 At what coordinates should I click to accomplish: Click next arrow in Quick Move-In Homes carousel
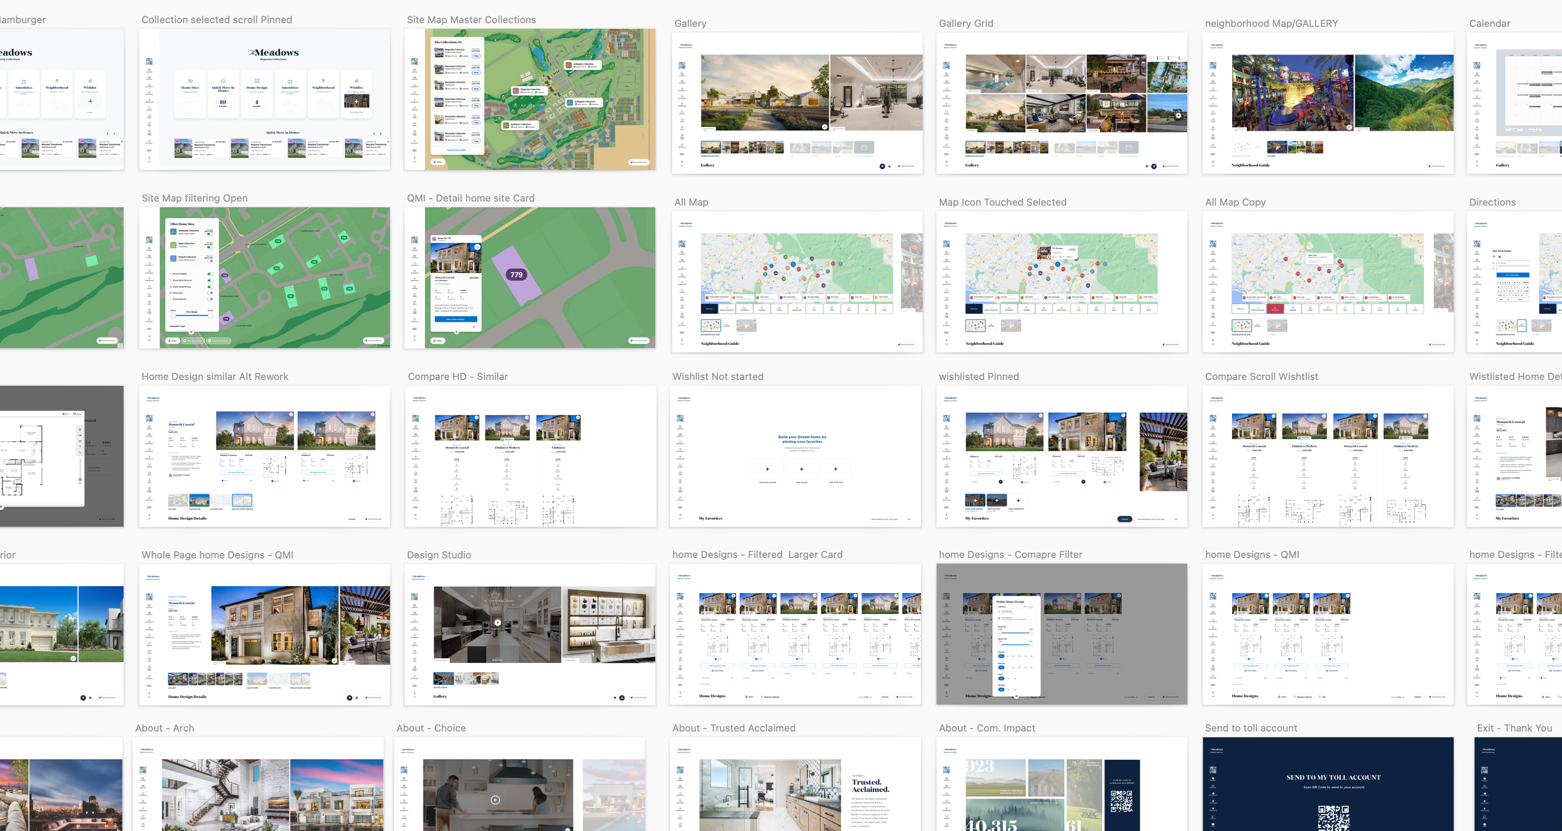[x=380, y=133]
